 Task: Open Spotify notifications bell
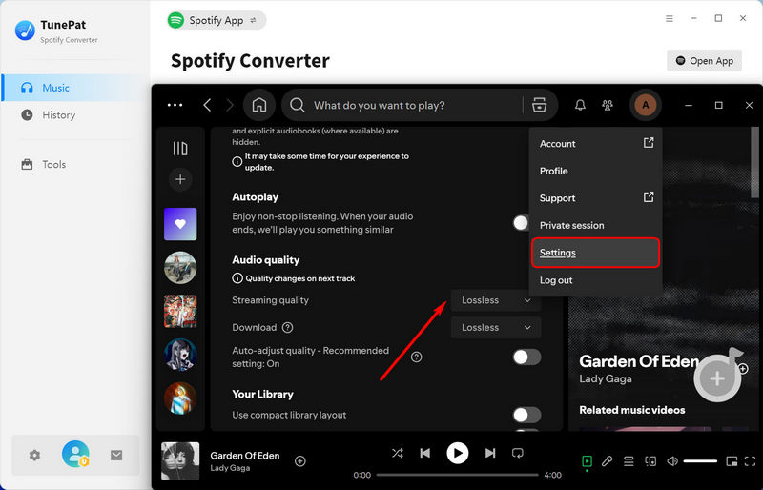[580, 105]
